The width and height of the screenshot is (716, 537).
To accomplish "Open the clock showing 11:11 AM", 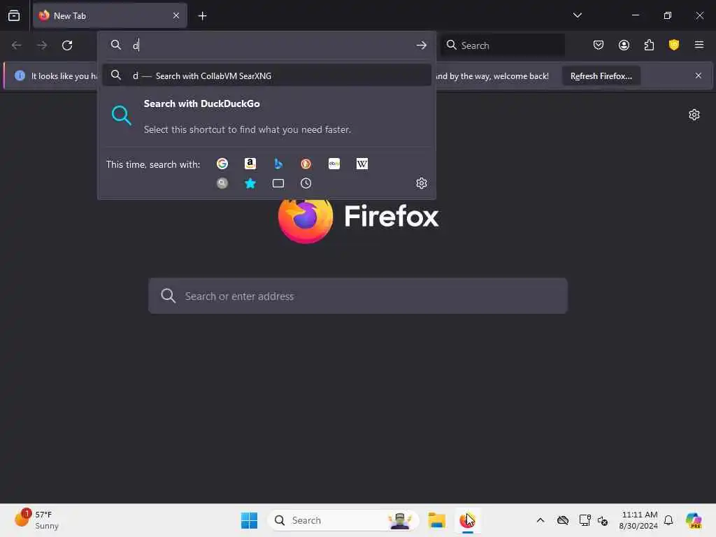I will click(x=638, y=520).
